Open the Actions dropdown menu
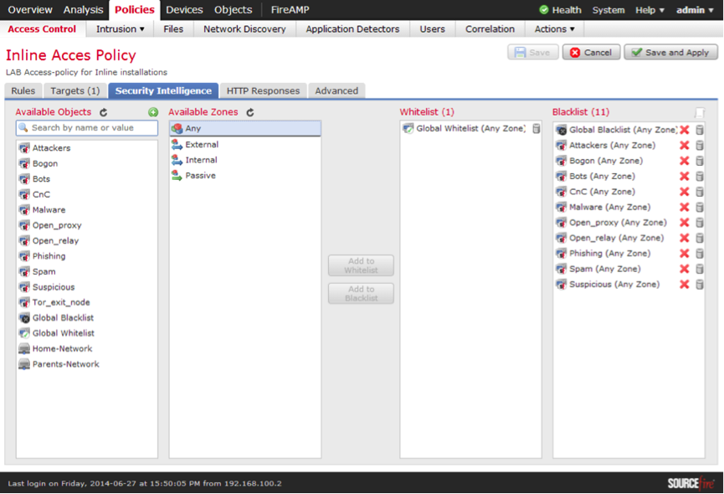 point(555,29)
